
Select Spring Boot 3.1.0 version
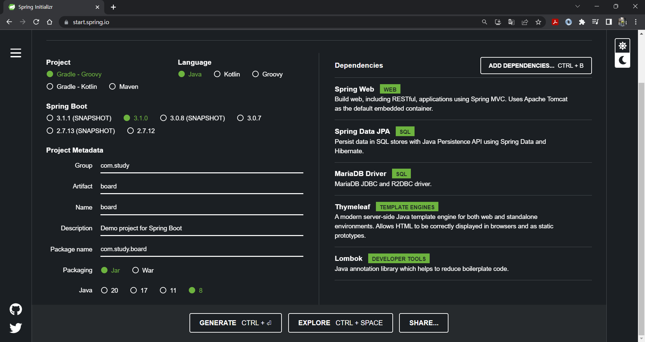pyautogui.click(x=136, y=118)
